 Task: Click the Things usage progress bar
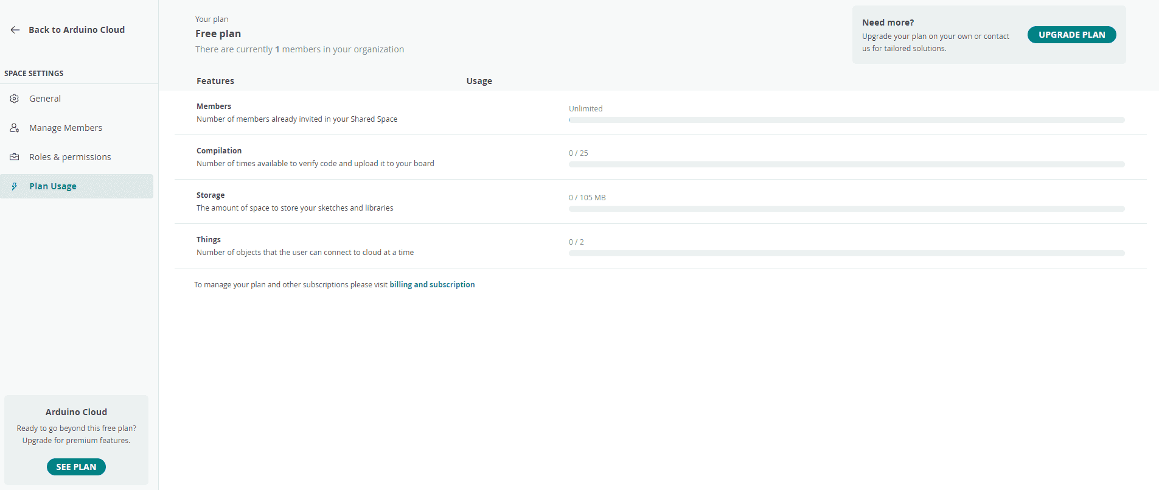pyautogui.click(x=846, y=253)
